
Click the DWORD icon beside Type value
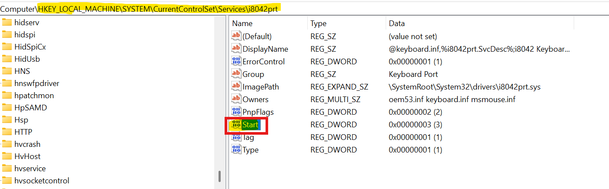click(236, 150)
